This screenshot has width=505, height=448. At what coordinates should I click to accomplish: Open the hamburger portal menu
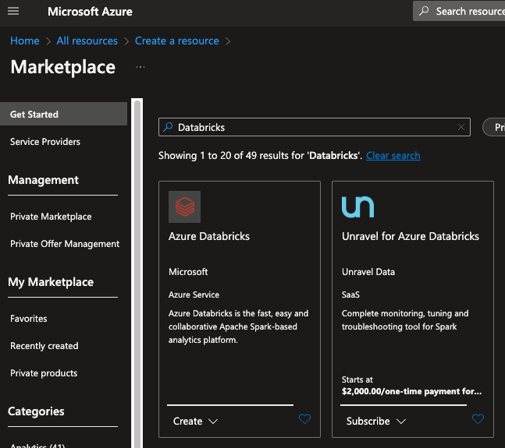pyautogui.click(x=13, y=11)
